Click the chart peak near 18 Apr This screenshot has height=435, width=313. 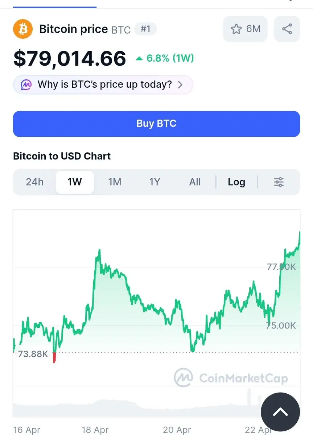pos(99,250)
